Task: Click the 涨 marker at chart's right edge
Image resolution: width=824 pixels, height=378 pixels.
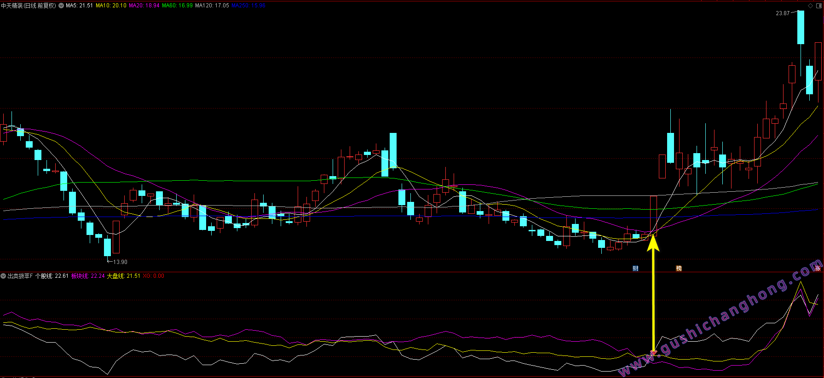Action: pos(818,268)
